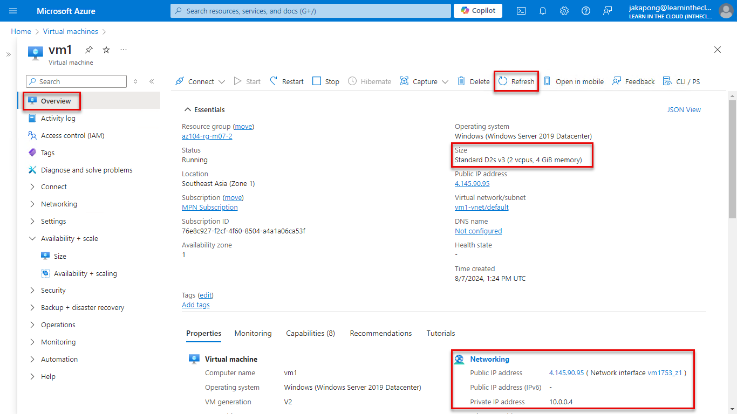Open JSON View link
737x414 pixels.
(684, 109)
